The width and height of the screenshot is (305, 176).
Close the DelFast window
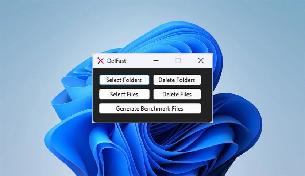tap(201, 60)
